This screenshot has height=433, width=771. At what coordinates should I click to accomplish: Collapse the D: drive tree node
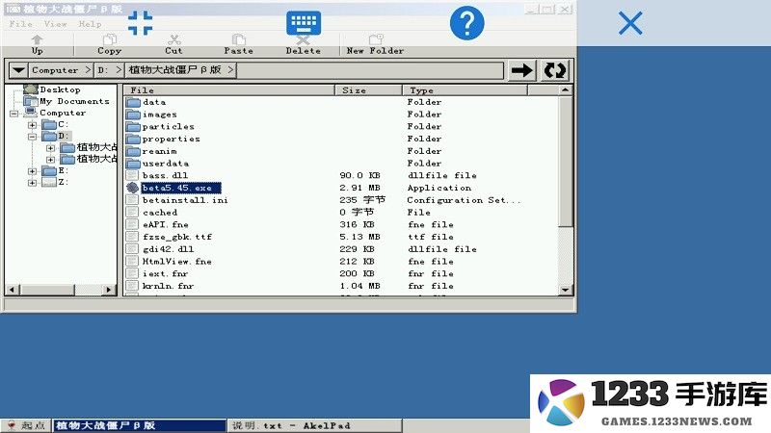(32, 137)
